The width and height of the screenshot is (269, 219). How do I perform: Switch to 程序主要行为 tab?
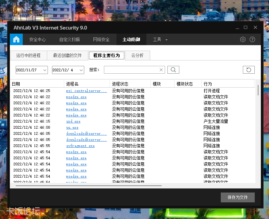(106, 55)
